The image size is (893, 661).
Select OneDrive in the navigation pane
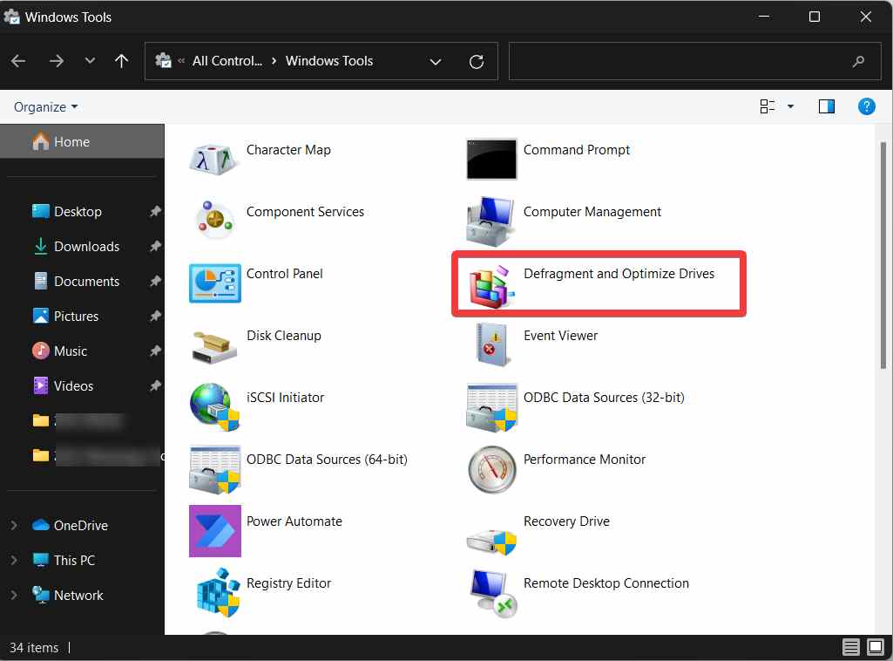pyautogui.click(x=81, y=525)
